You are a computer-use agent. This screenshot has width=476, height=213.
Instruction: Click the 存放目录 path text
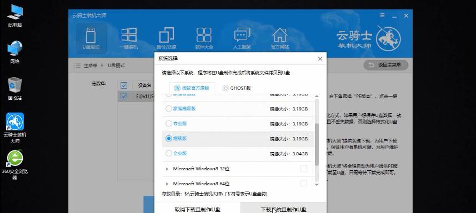tap(215, 194)
